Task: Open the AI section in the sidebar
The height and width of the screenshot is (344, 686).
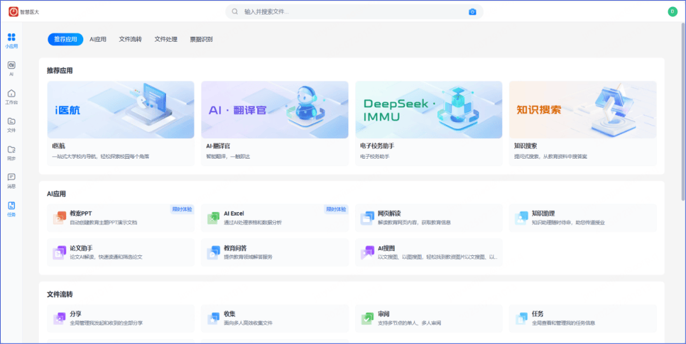Action: pyautogui.click(x=11, y=66)
